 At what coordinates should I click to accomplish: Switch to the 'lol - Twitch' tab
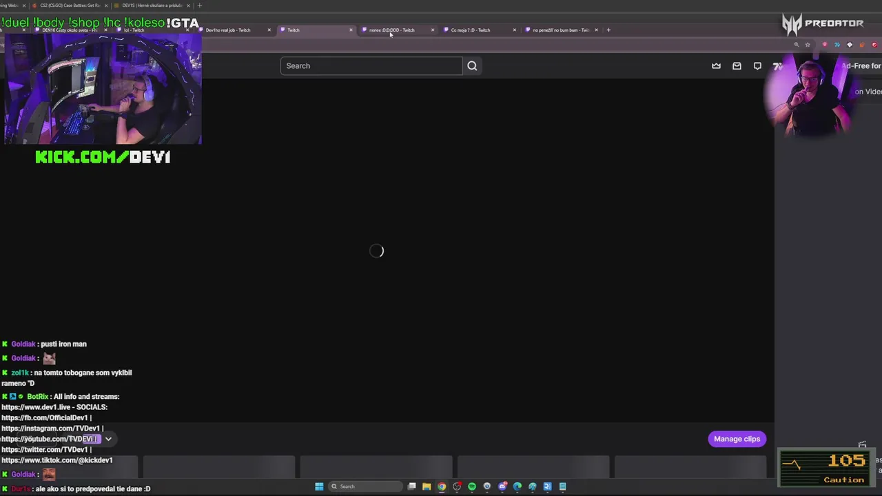pos(152,30)
